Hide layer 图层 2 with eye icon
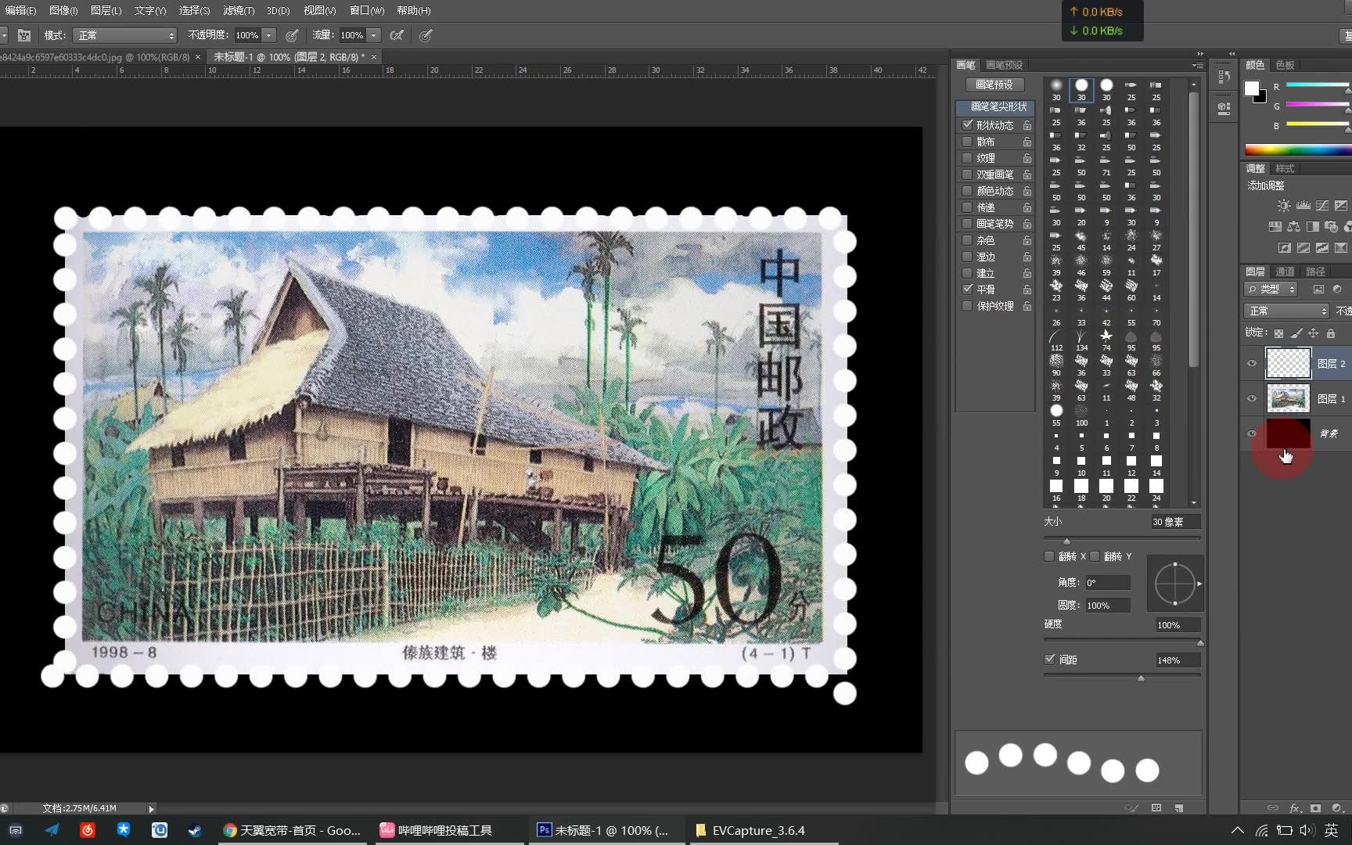This screenshot has width=1352, height=845. point(1252,363)
